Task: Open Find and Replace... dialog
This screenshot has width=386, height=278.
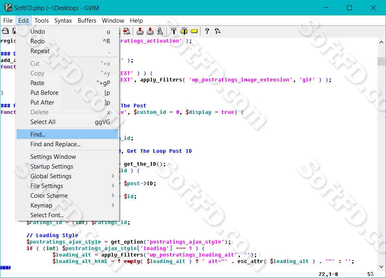Action: tap(67, 144)
